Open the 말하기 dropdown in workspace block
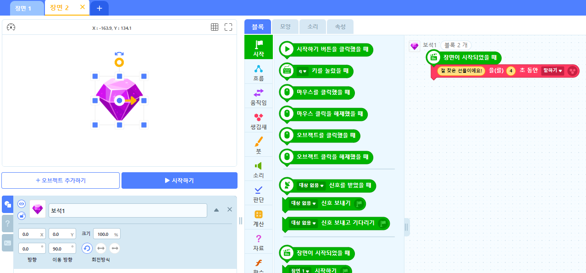The height and width of the screenshot is (273, 586). 553,71
